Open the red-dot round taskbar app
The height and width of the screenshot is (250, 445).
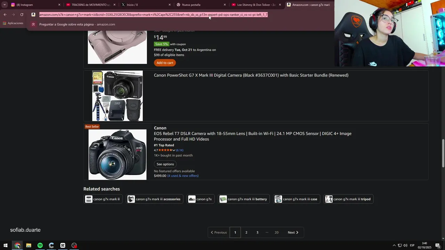pos(74,245)
